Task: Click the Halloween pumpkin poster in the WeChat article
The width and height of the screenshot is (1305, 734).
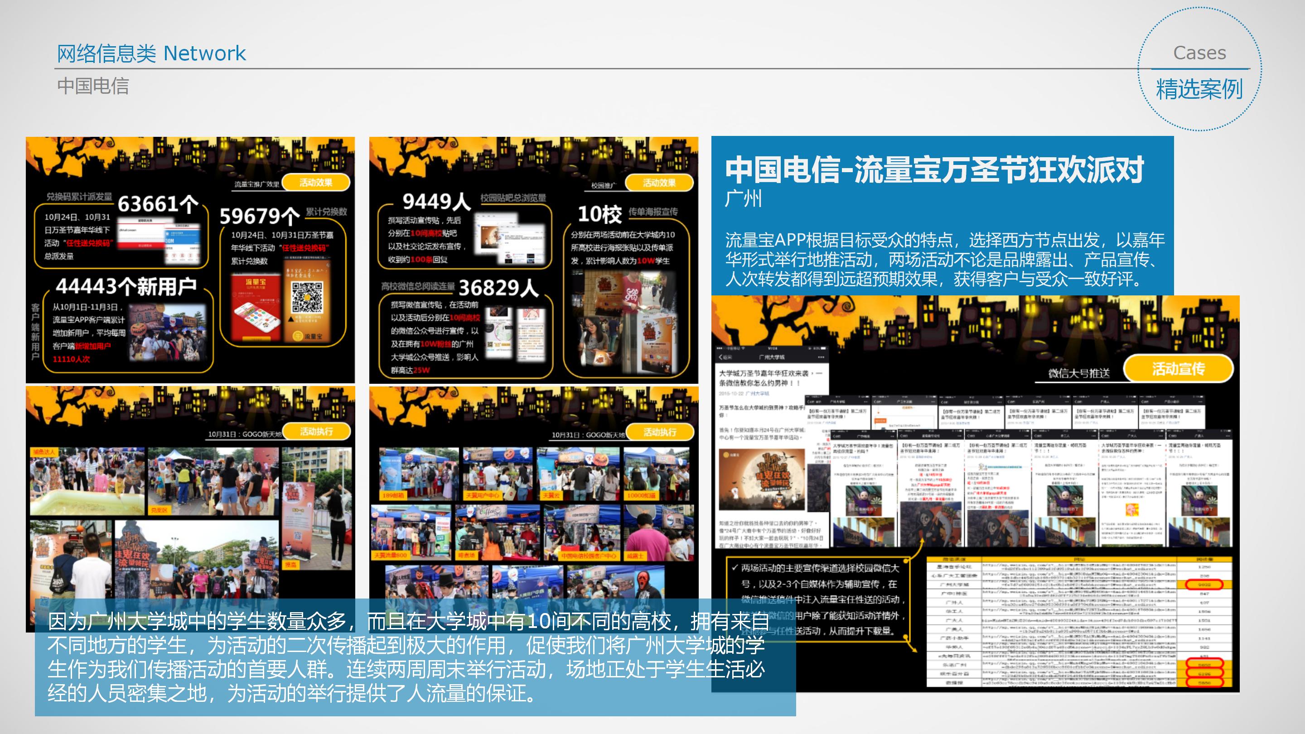Action: [762, 479]
